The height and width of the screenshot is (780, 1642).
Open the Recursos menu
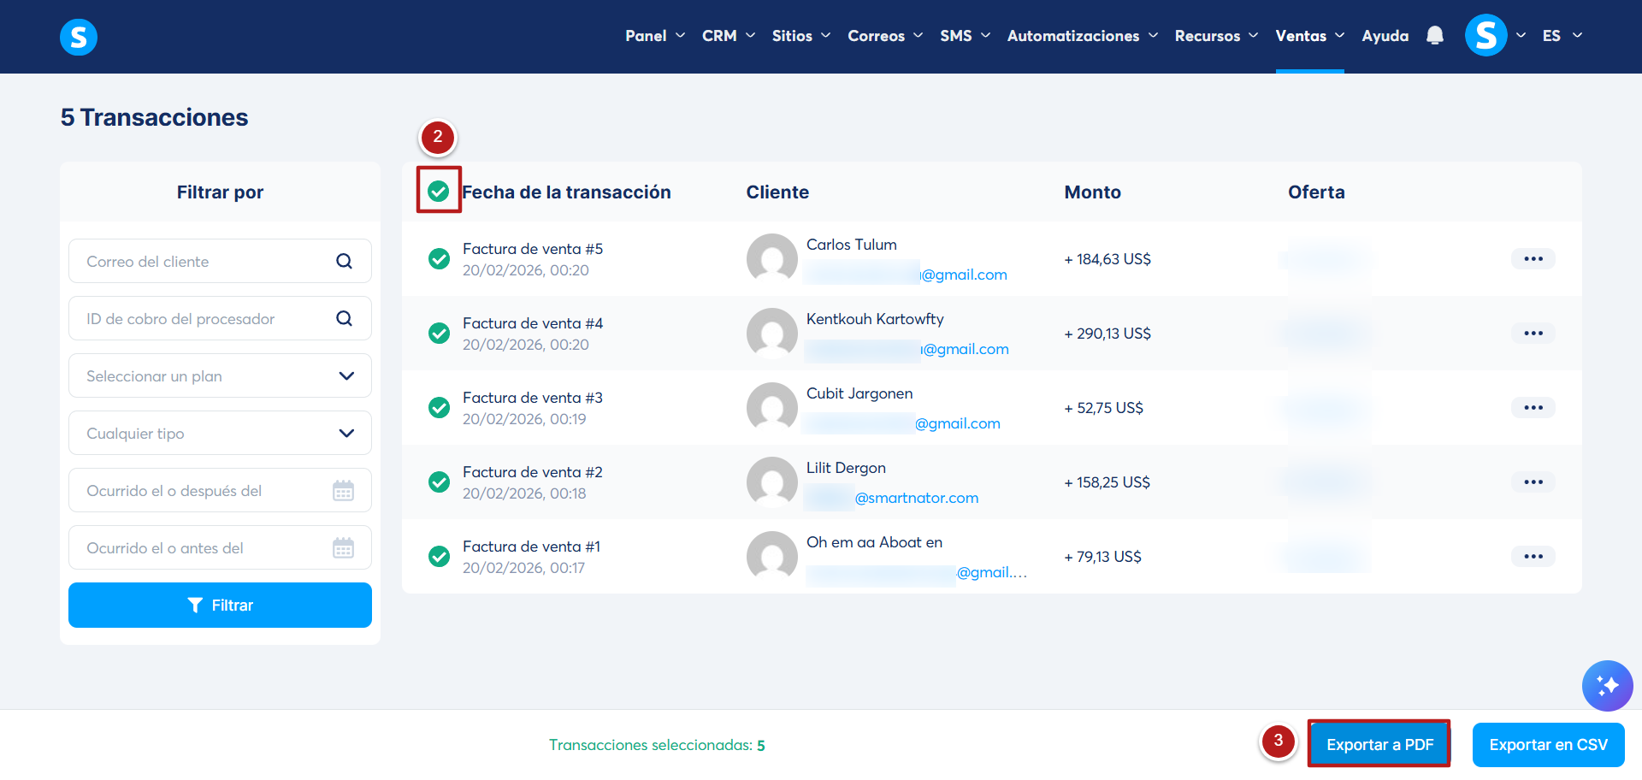click(1216, 36)
